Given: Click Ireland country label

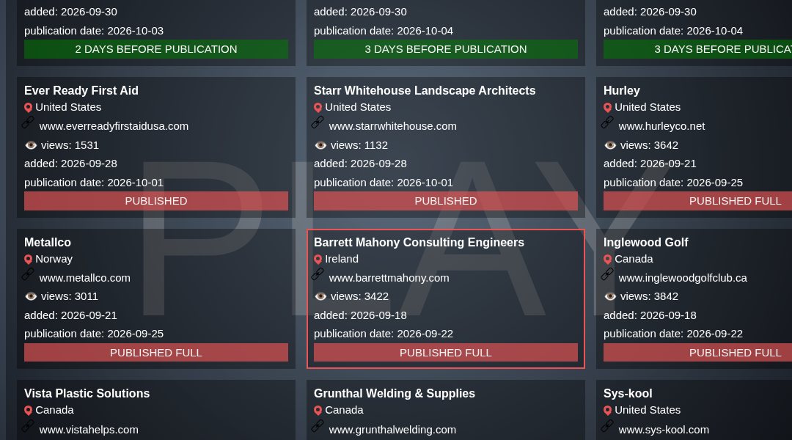Looking at the screenshot, I should [342, 259].
